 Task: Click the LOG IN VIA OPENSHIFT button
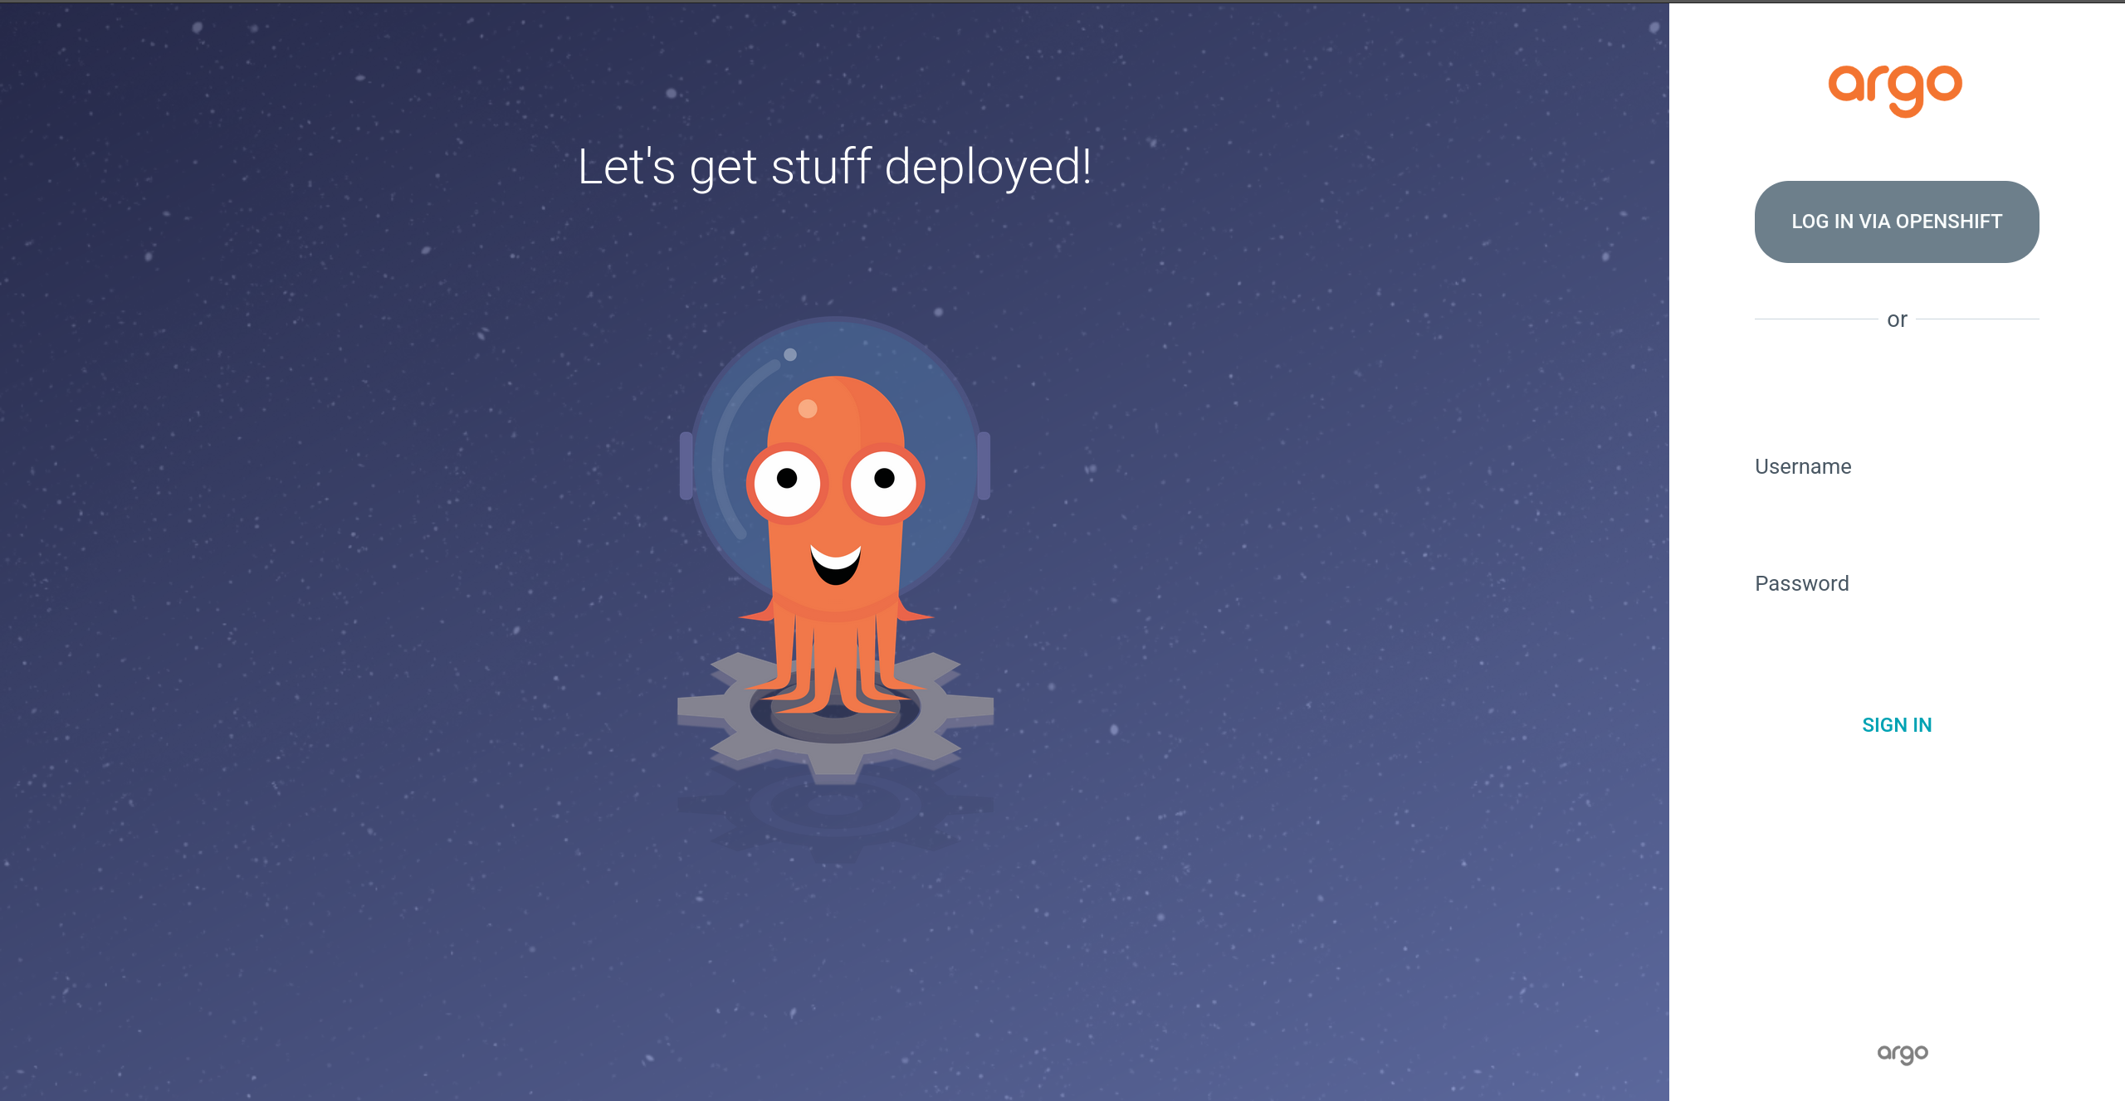coord(1897,222)
